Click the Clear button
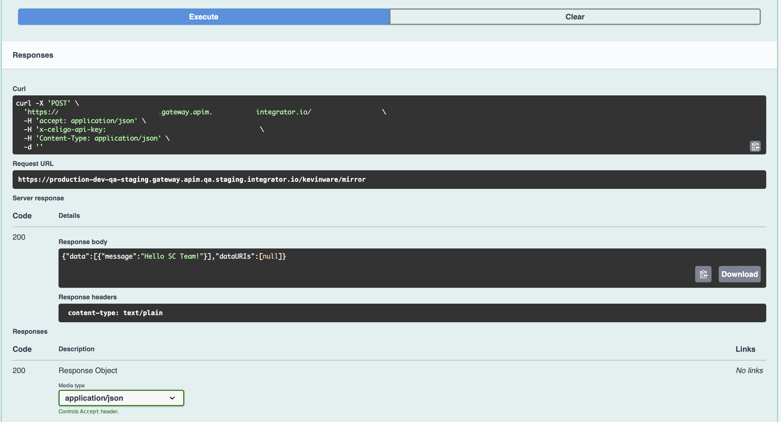The width and height of the screenshot is (781, 422). pyautogui.click(x=575, y=17)
